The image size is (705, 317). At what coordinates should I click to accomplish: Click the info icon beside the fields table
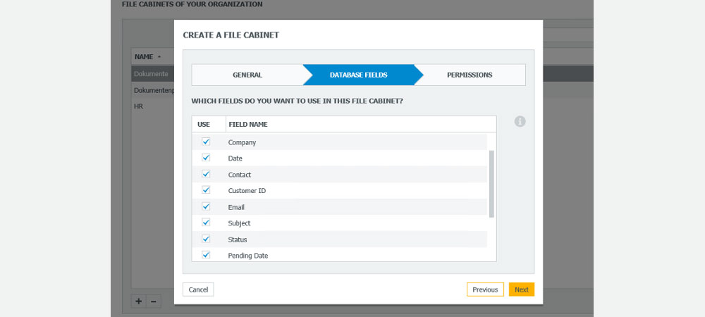pyautogui.click(x=520, y=121)
